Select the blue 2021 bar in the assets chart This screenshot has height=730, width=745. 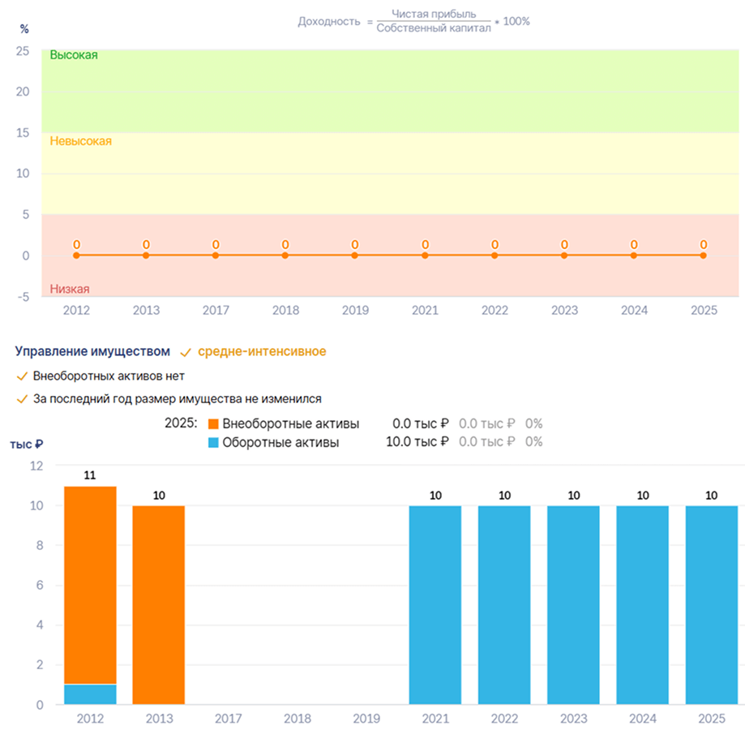coord(435,605)
